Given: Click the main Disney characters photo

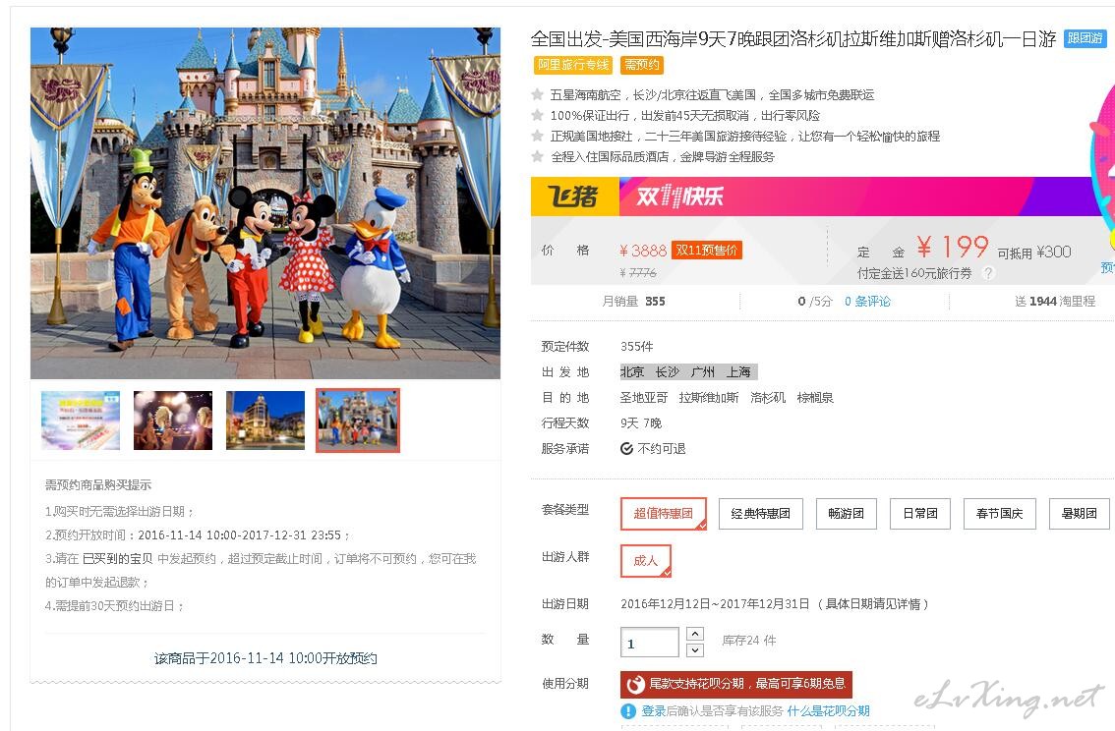Looking at the screenshot, I should click(265, 203).
